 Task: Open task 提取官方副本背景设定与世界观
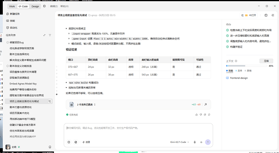click(27, 95)
